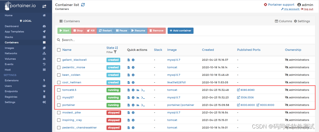Open Columns chooser
Image resolution: width=319 pixels, height=132 pixels.
[x=283, y=21]
